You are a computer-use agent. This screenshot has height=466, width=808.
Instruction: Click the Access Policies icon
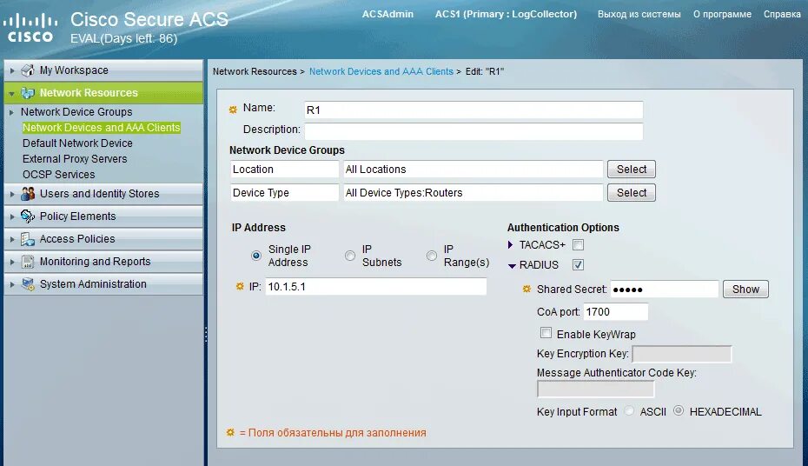click(x=28, y=239)
